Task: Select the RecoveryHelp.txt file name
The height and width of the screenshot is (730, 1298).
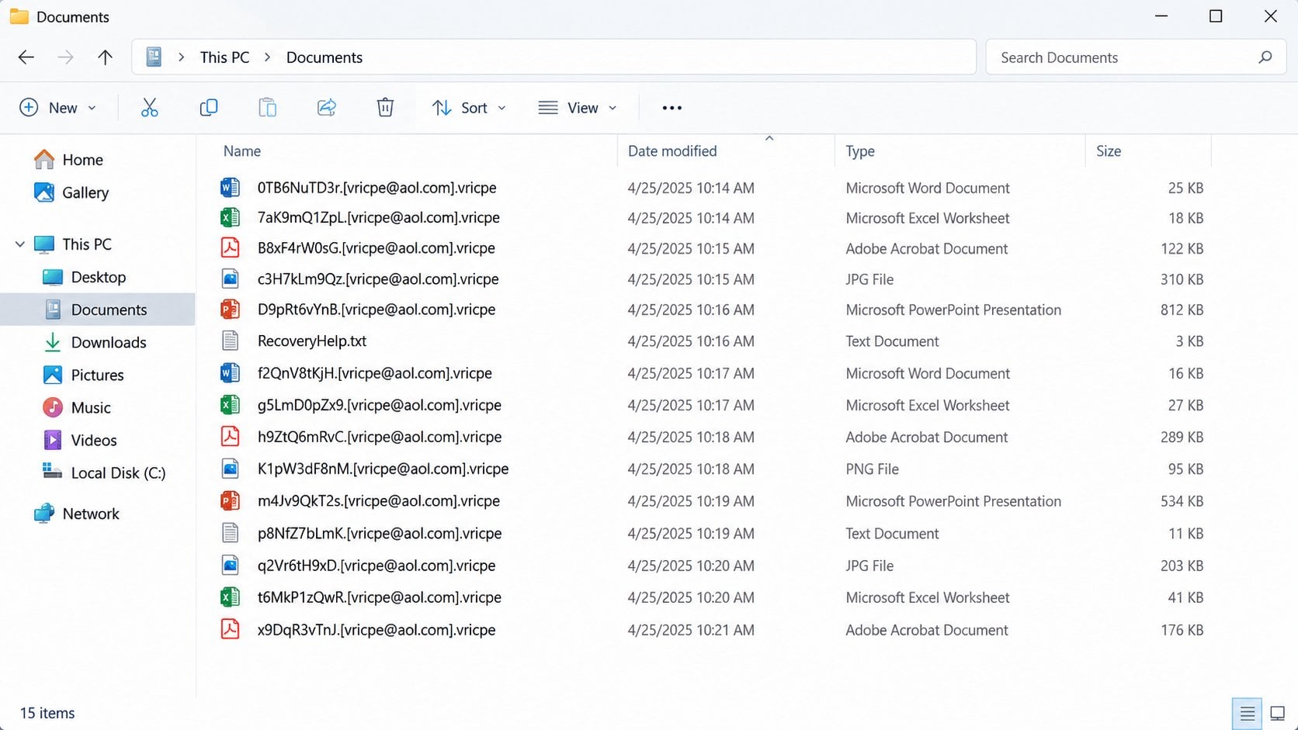Action: click(x=312, y=341)
